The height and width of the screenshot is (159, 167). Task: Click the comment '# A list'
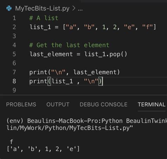pyautogui.click(x=44, y=18)
